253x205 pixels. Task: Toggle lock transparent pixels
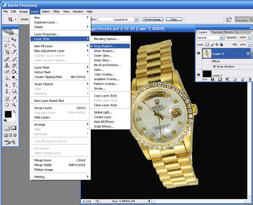207,45
